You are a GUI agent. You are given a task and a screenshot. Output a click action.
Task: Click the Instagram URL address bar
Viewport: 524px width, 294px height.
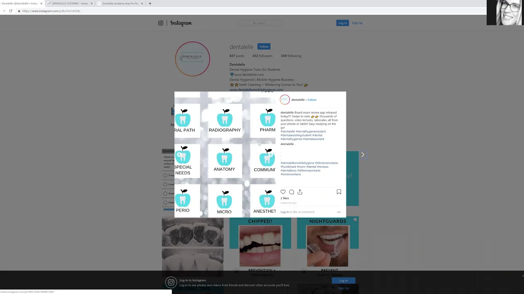pyautogui.click(x=51, y=11)
